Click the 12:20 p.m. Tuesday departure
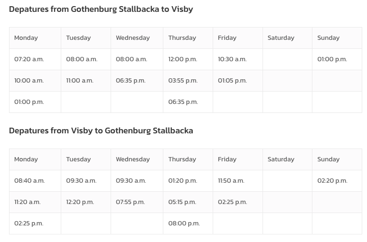This screenshot has height=242, width=367. [80, 202]
